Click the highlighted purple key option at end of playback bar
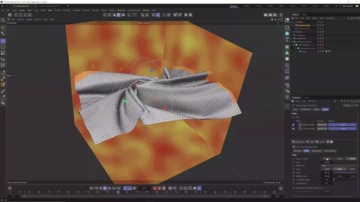Viewport: 360px width, 202px height. [x=199, y=189]
